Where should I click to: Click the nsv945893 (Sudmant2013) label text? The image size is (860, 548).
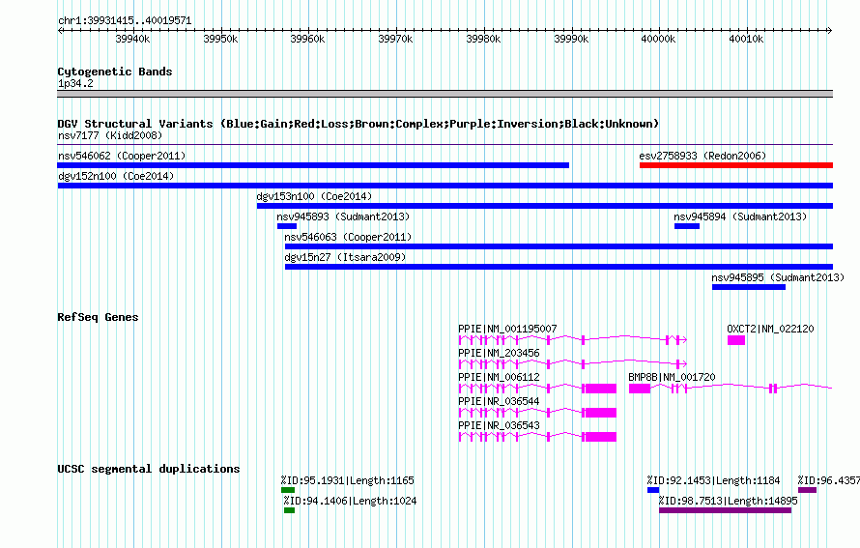[343, 216]
